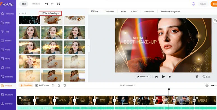The width and height of the screenshot is (217, 110).
Task: Click the FlexClip logo
Action: click(7, 4)
